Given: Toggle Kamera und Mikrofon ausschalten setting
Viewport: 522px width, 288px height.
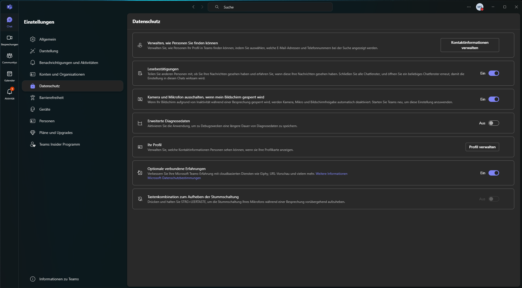Looking at the screenshot, I should pyautogui.click(x=493, y=99).
